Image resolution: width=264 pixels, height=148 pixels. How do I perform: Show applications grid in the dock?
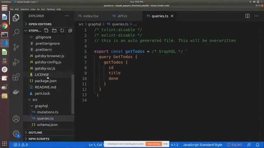[x=5, y=143]
